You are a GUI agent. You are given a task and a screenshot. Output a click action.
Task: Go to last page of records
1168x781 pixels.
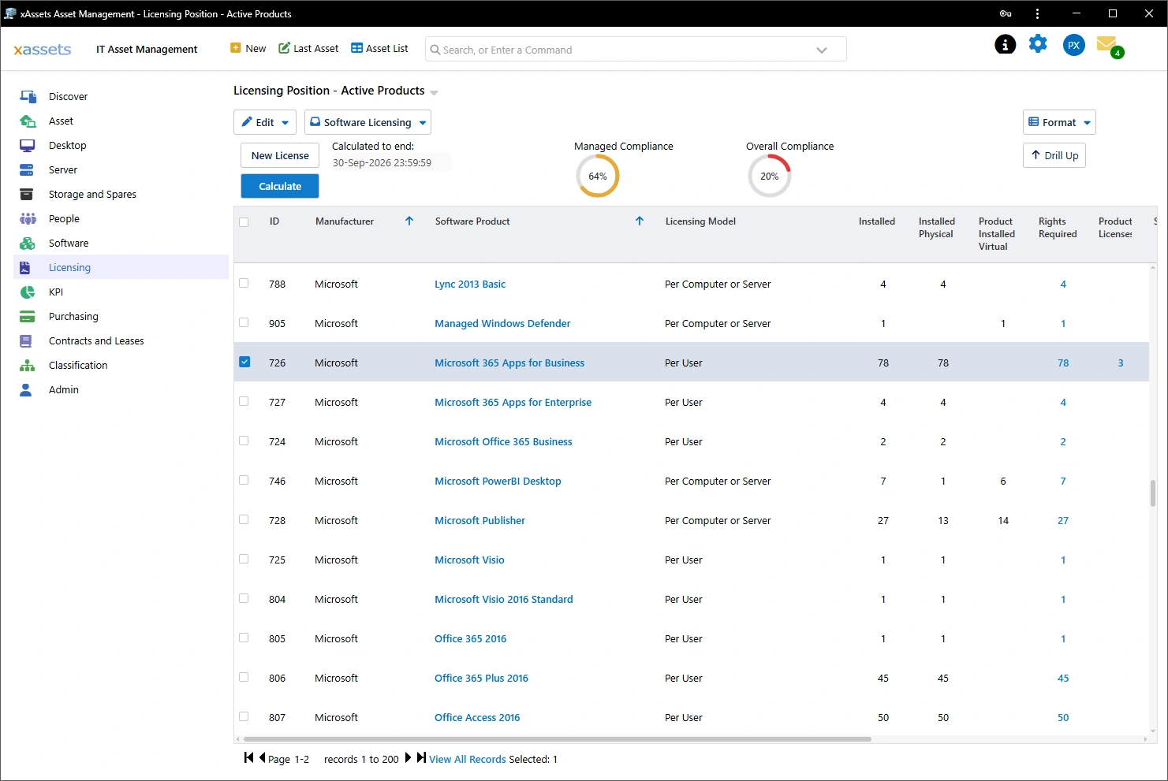[x=421, y=758]
